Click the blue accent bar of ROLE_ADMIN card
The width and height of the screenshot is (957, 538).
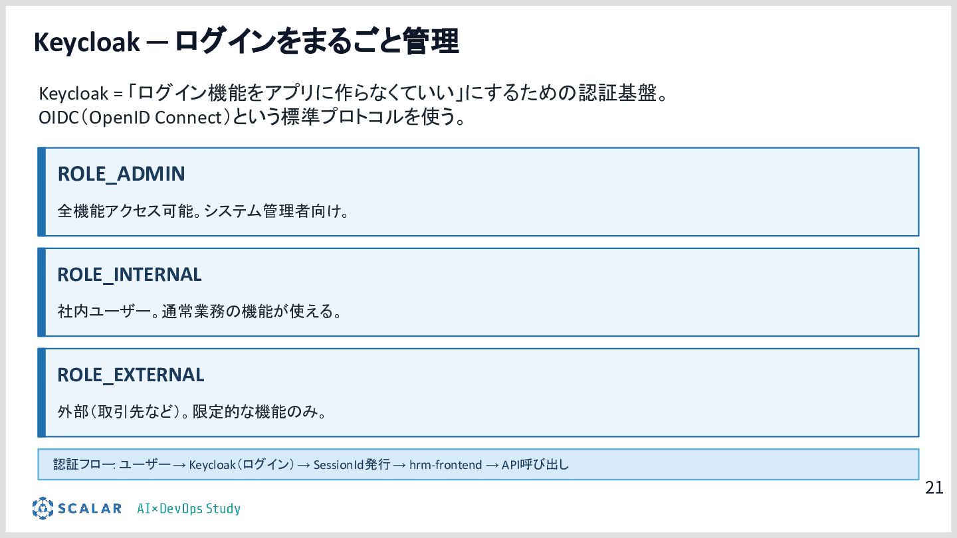(41, 192)
